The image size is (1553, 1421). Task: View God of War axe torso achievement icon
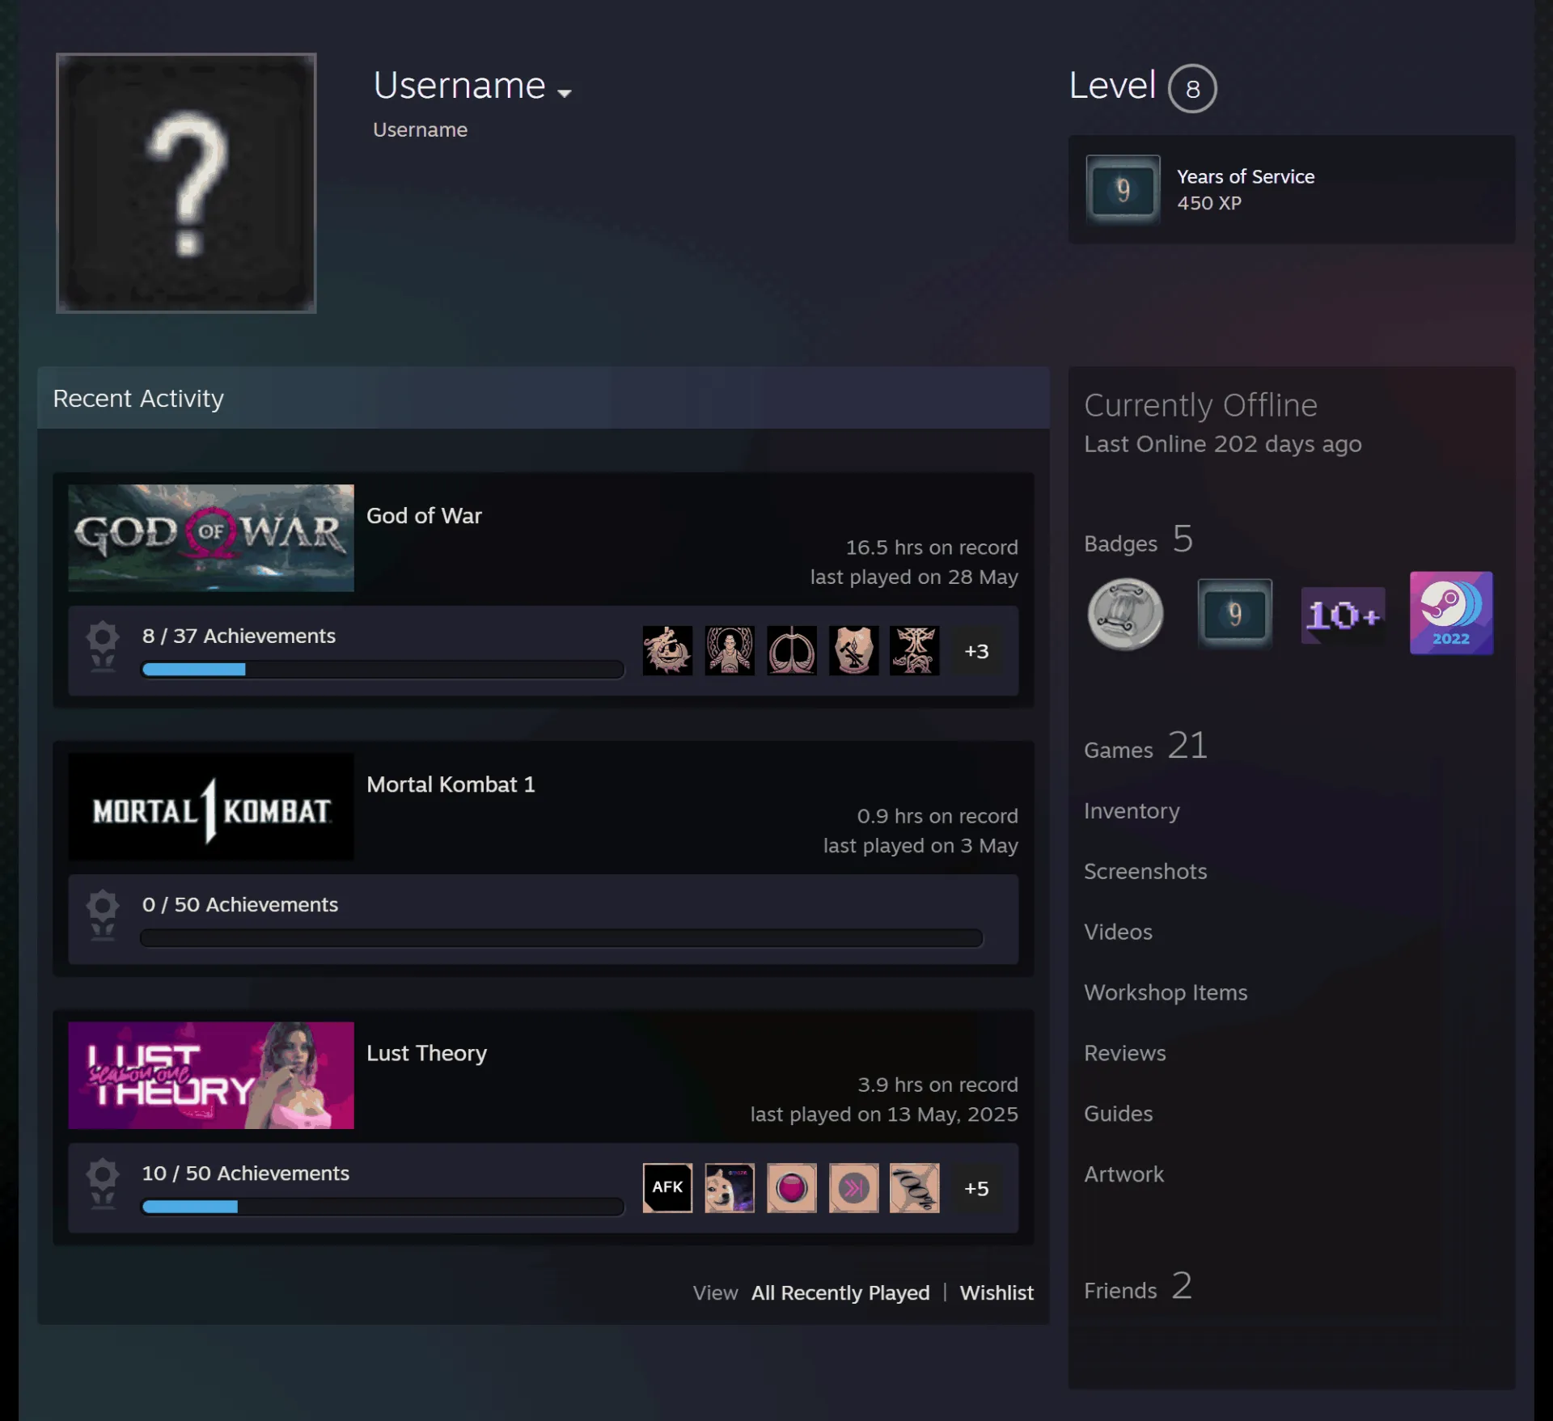[x=853, y=650]
